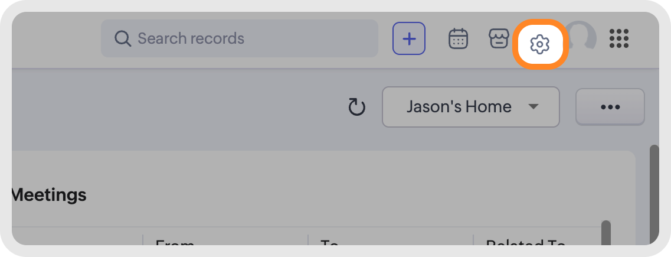Click the Meetings widget inner scrollbar
The height and width of the screenshot is (257, 671).
(605, 232)
